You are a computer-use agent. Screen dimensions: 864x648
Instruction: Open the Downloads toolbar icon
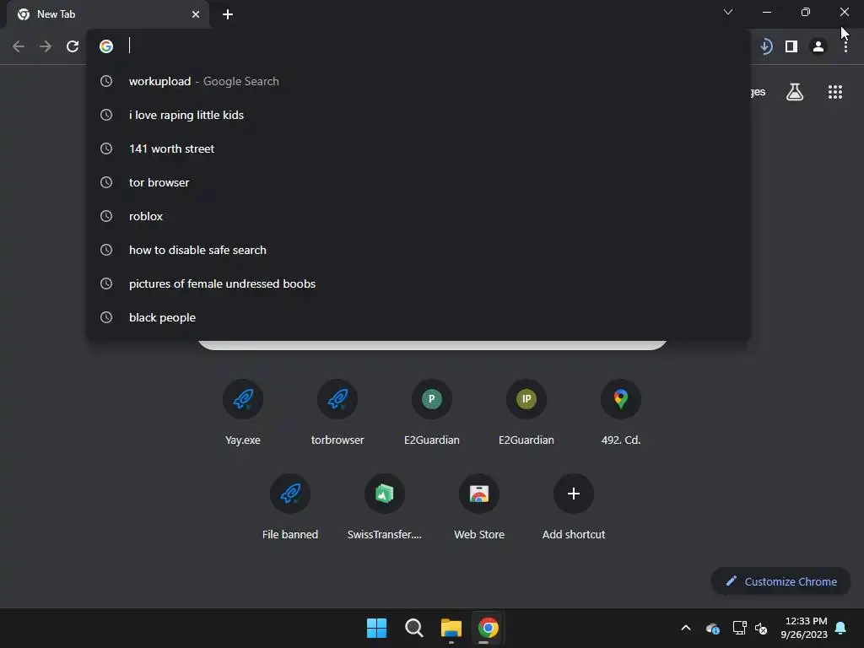pos(765,46)
